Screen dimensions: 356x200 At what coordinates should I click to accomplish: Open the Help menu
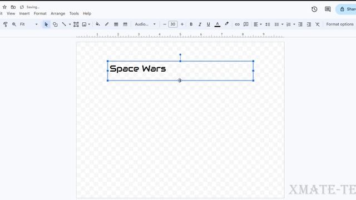tap(87, 13)
